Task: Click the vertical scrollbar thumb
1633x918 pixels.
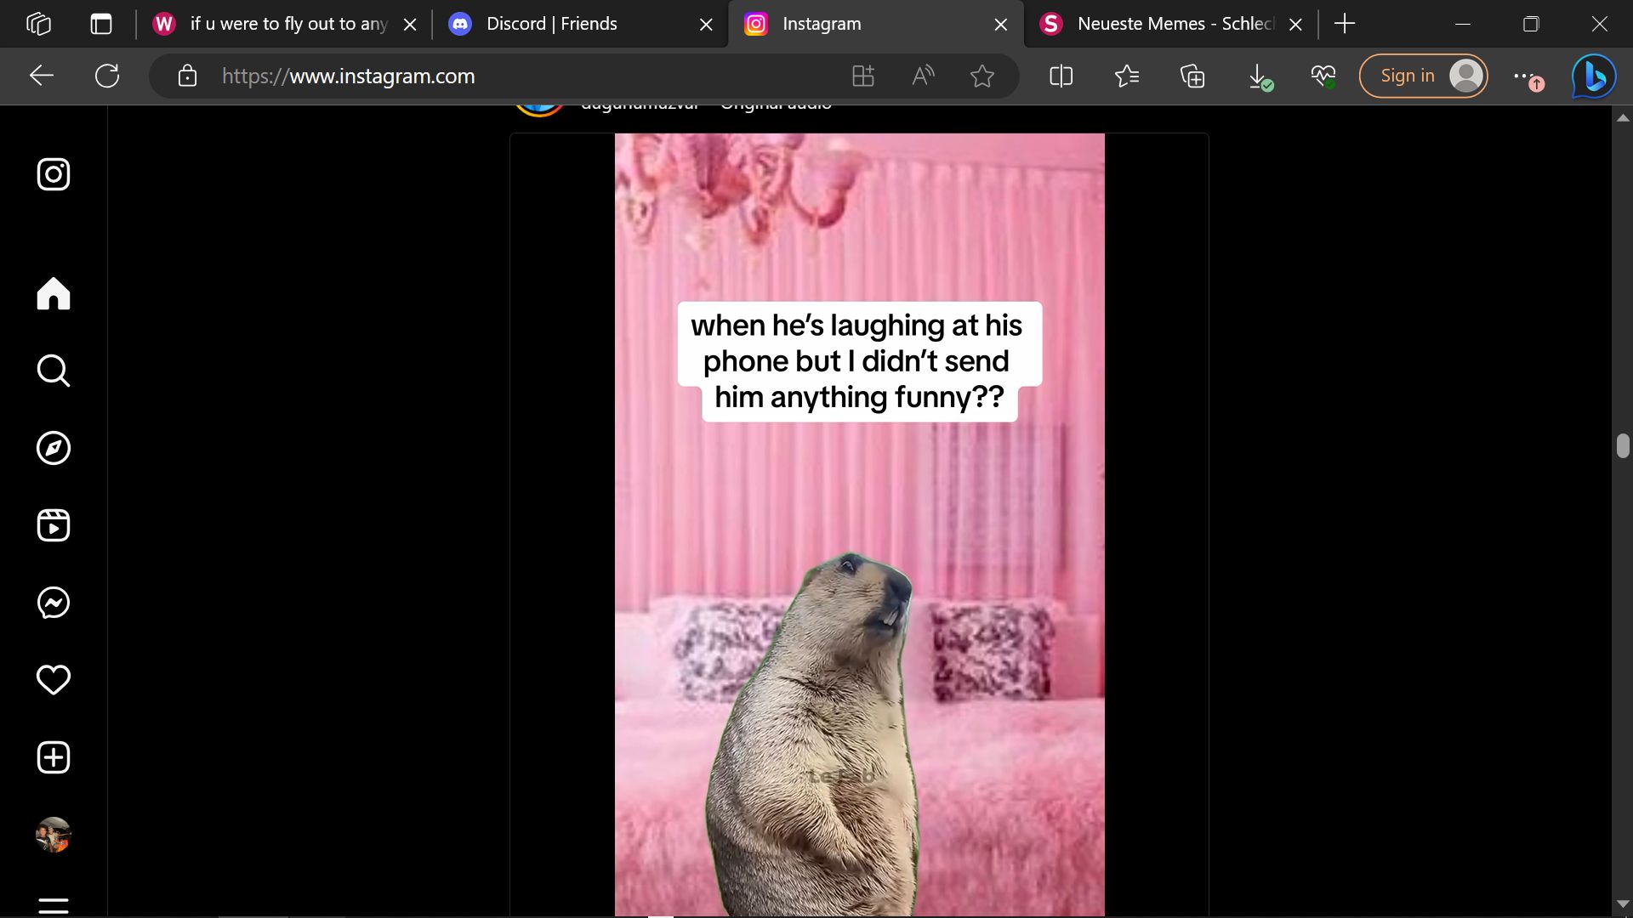Action: tap(1623, 446)
